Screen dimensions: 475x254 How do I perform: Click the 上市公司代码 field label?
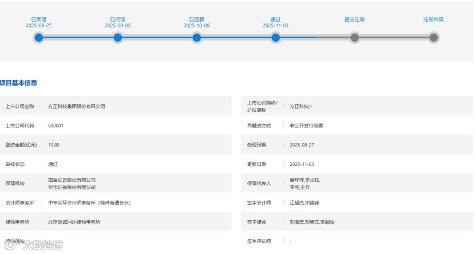click(x=19, y=126)
